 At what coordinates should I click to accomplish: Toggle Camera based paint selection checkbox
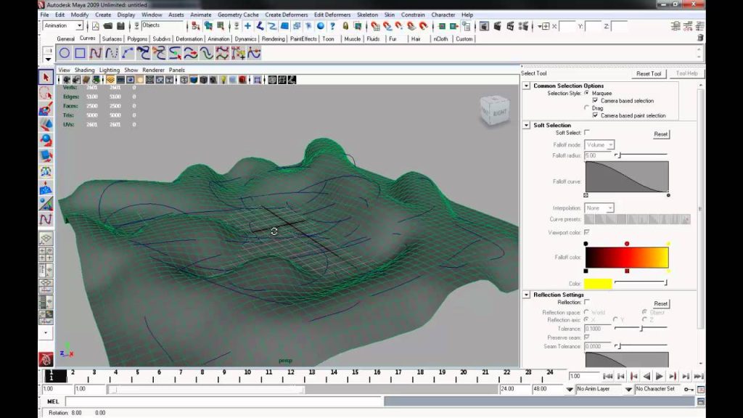tap(595, 115)
